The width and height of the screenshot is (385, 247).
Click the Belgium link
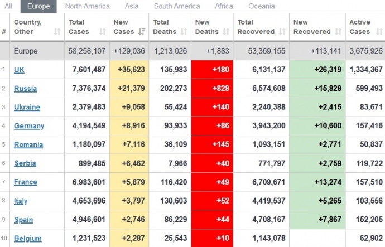[x=28, y=239]
